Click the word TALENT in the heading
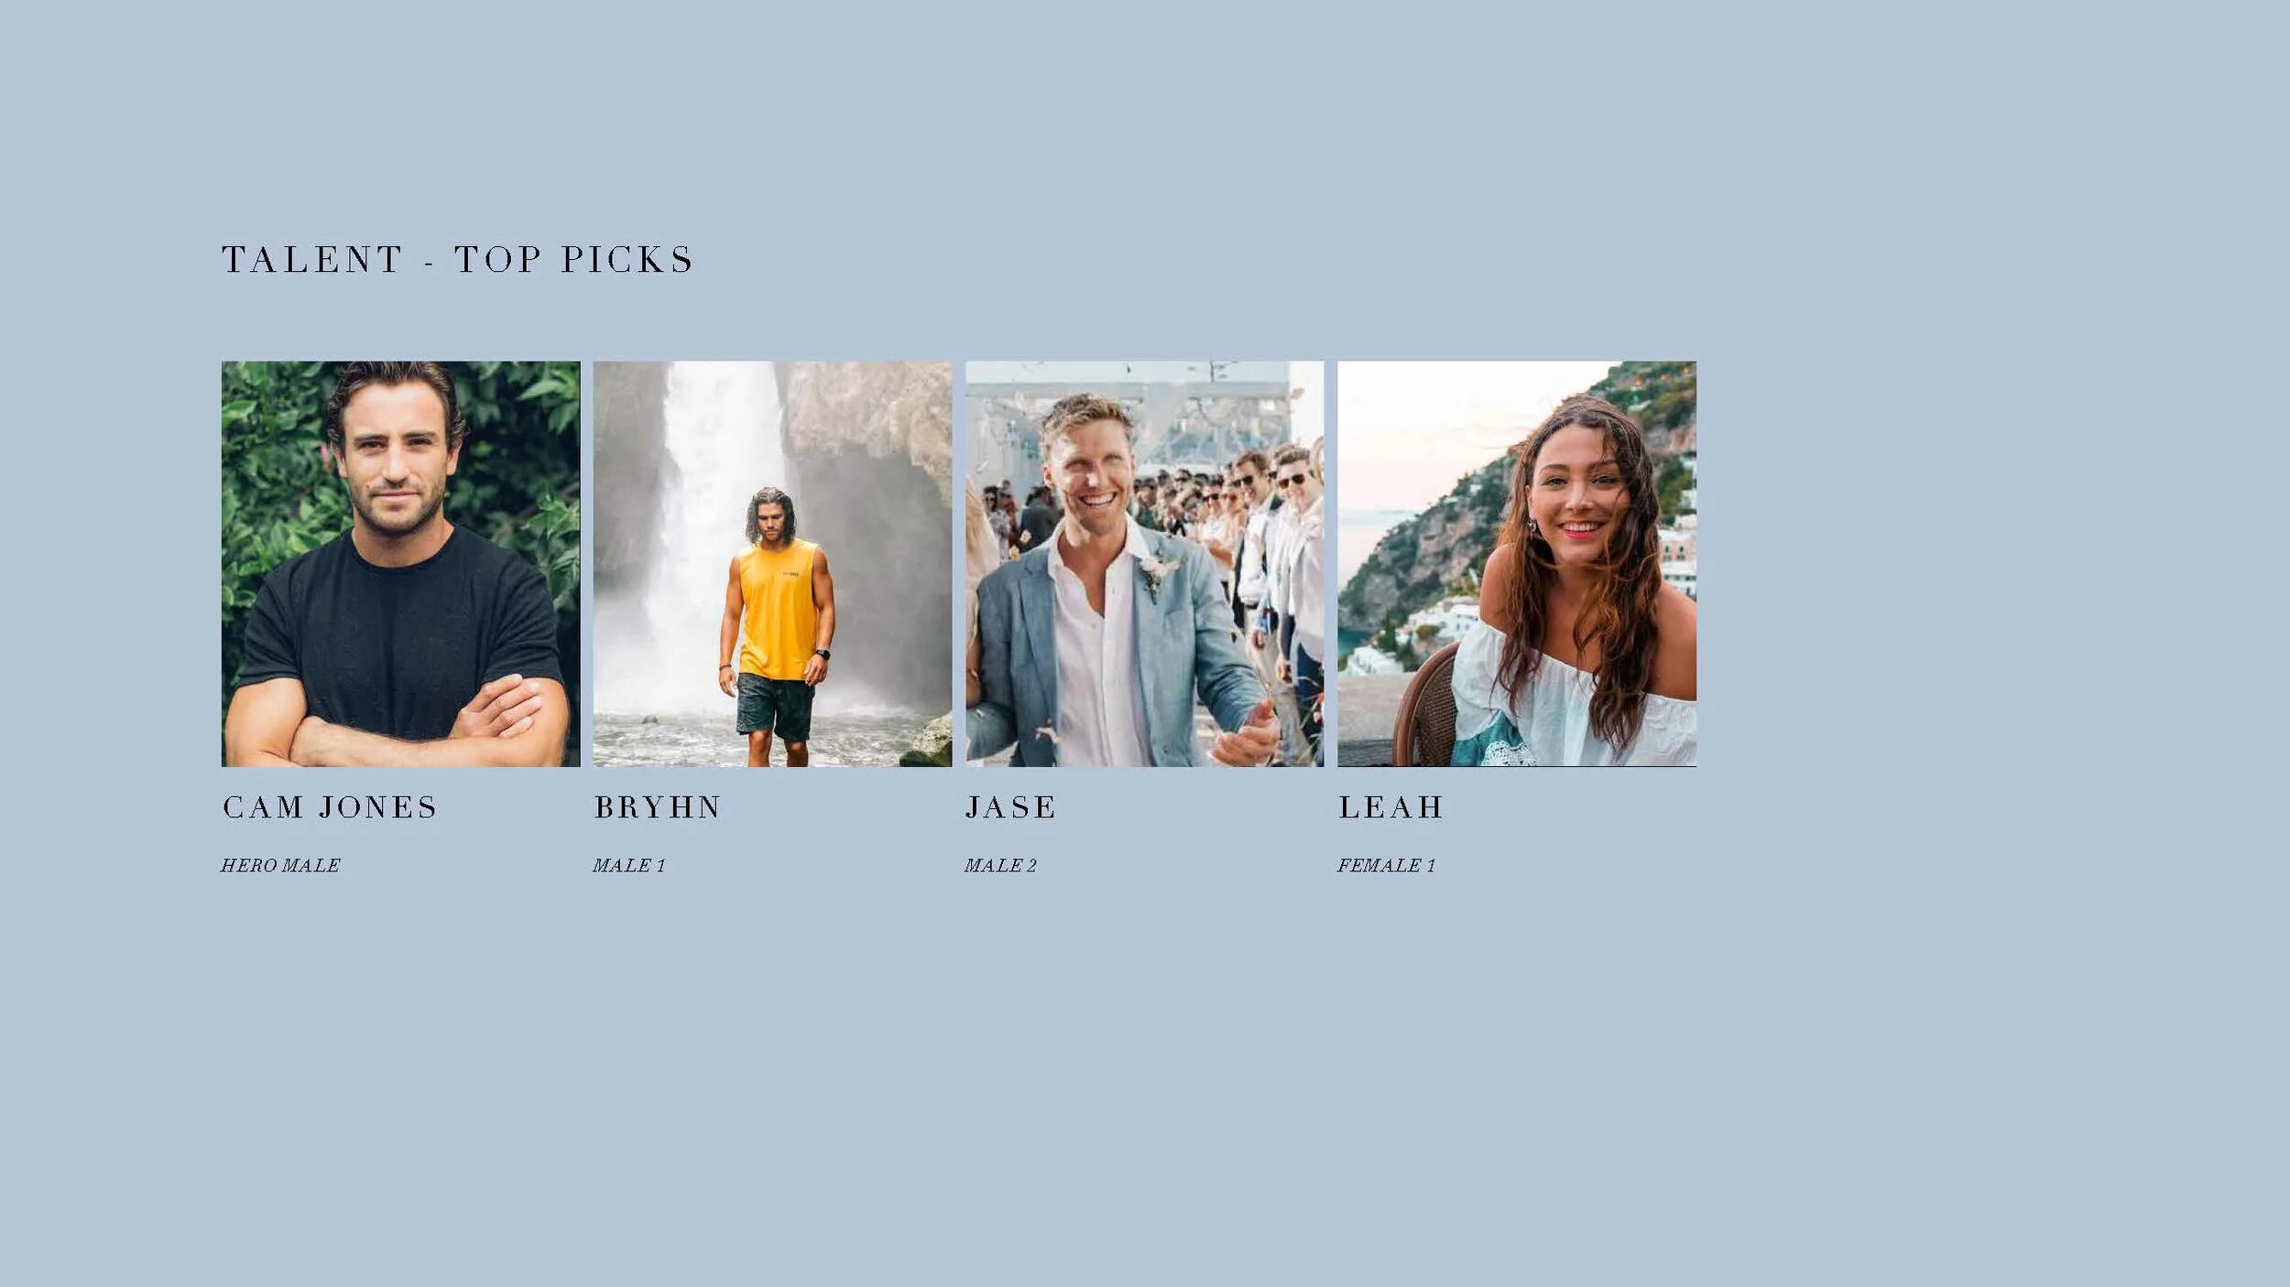This screenshot has width=2290, height=1287. tap(311, 260)
